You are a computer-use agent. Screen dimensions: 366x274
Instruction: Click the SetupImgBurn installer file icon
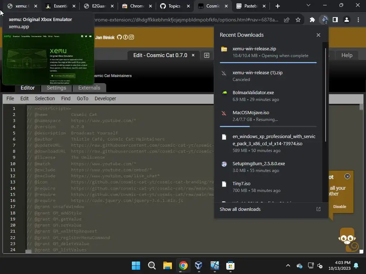pyautogui.click(x=224, y=164)
